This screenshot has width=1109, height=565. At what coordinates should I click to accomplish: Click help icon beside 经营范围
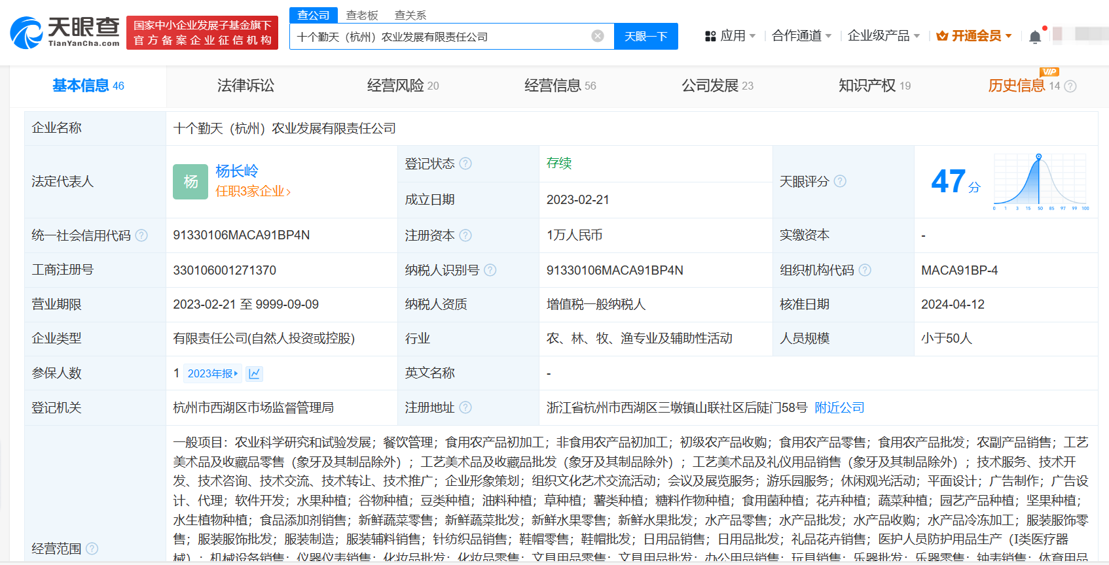point(92,549)
